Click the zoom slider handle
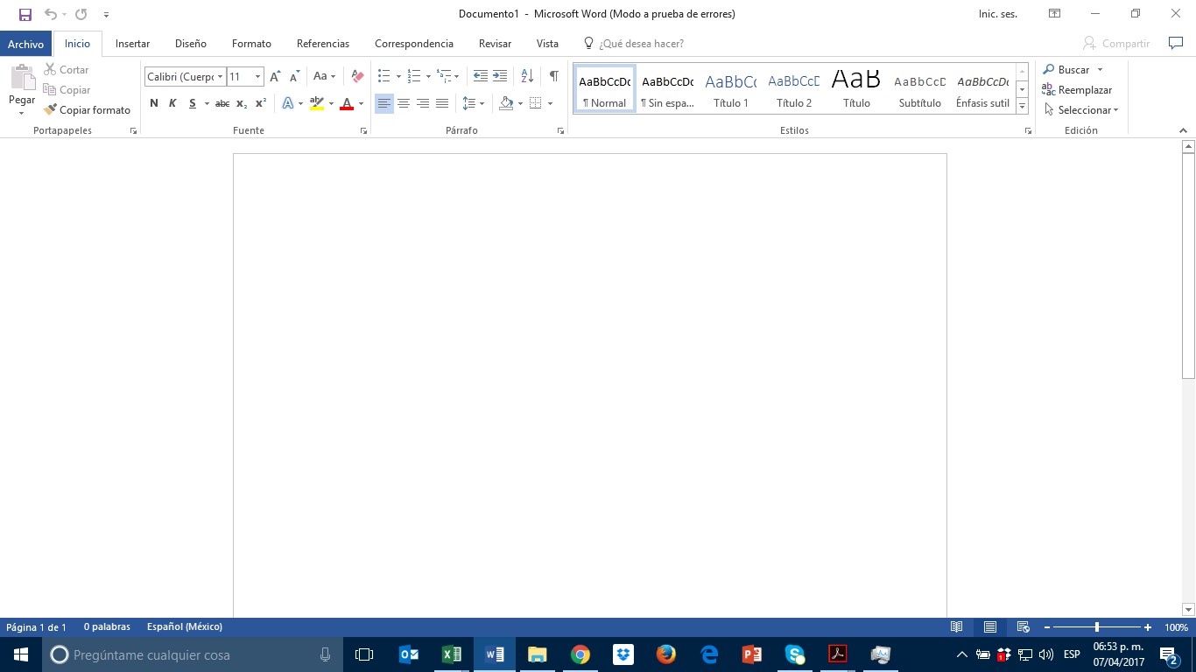This screenshot has width=1196, height=672. tap(1097, 627)
